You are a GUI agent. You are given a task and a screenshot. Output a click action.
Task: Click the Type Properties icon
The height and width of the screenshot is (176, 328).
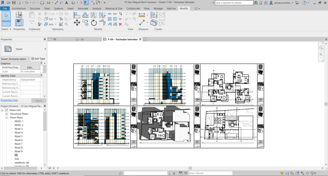coord(19,15)
